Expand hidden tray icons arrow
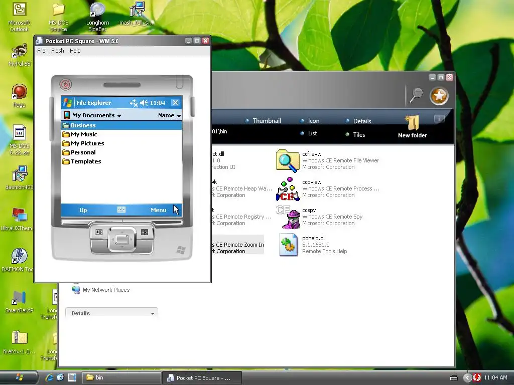Viewport: 514px width, 385px height. click(x=467, y=377)
